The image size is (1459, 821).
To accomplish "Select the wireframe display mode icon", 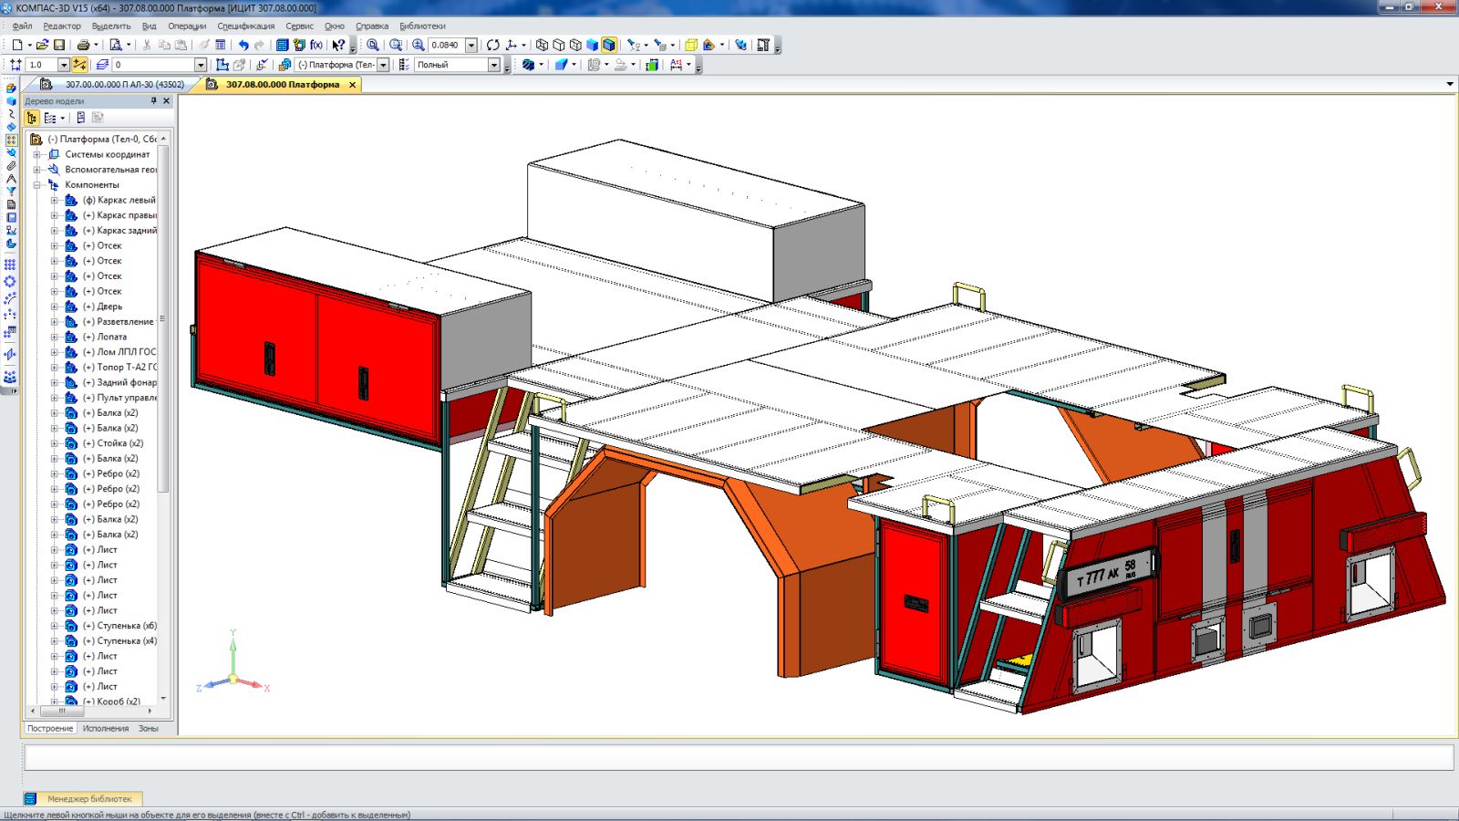I will click(x=542, y=45).
